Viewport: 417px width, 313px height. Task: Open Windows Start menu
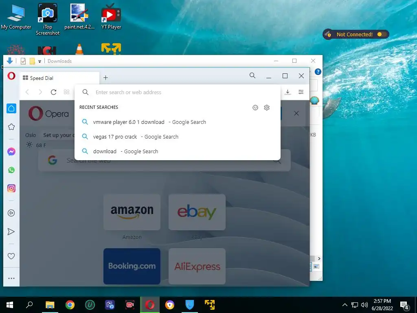click(x=10, y=305)
